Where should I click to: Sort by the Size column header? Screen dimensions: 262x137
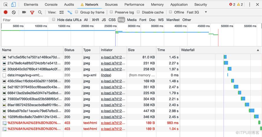[141, 50]
